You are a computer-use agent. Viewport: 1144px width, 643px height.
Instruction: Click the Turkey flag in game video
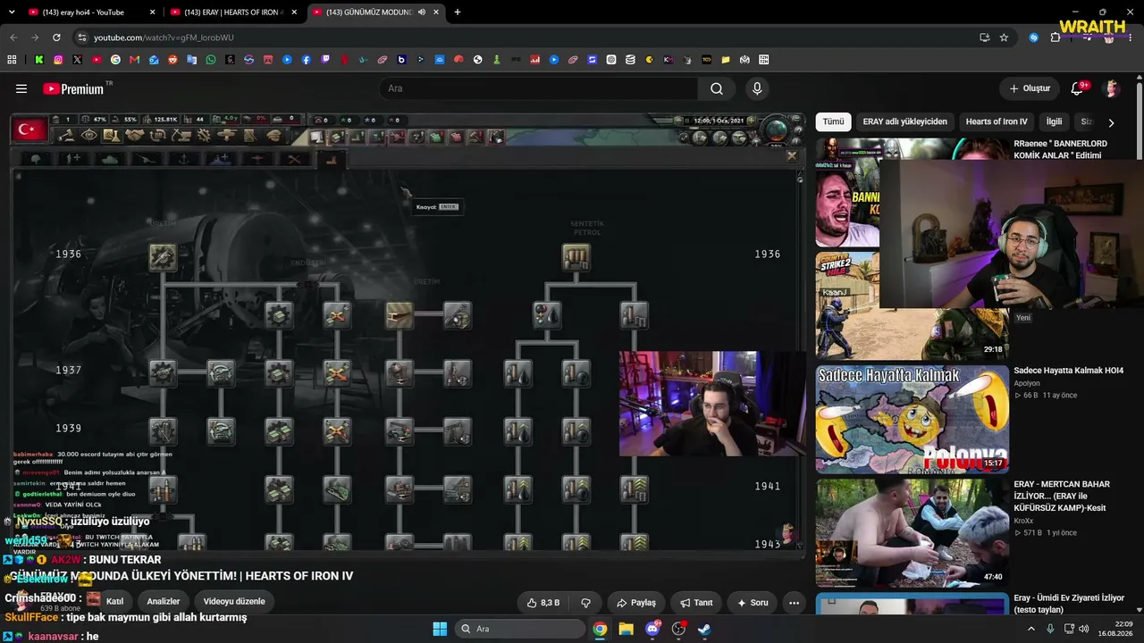[29, 129]
